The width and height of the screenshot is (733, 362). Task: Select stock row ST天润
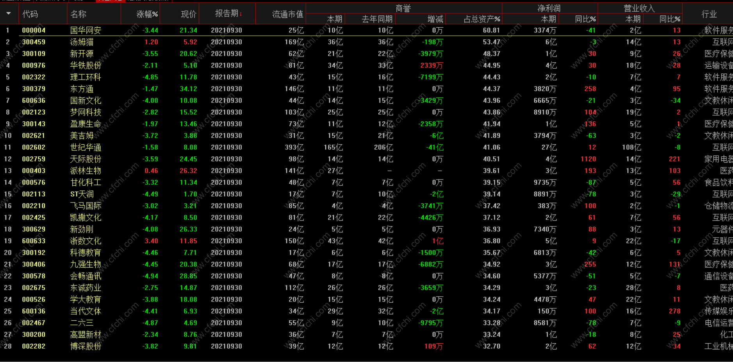[366, 194]
